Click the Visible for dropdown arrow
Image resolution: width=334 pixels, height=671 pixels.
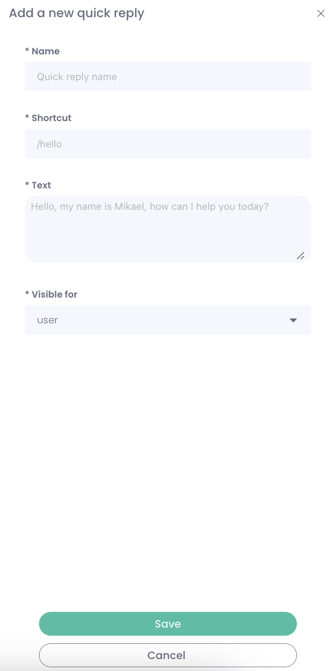[x=293, y=320]
